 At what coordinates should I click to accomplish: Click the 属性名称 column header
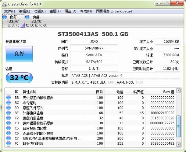point(52,92)
